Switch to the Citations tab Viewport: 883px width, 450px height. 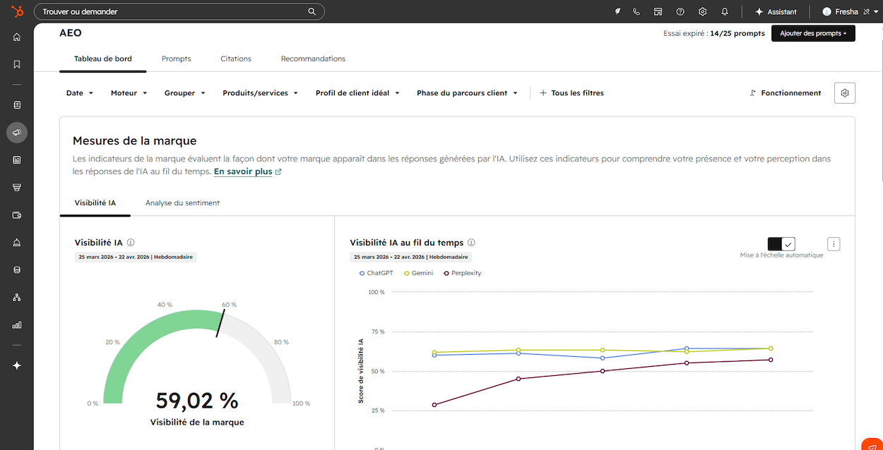(x=236, y=59)
